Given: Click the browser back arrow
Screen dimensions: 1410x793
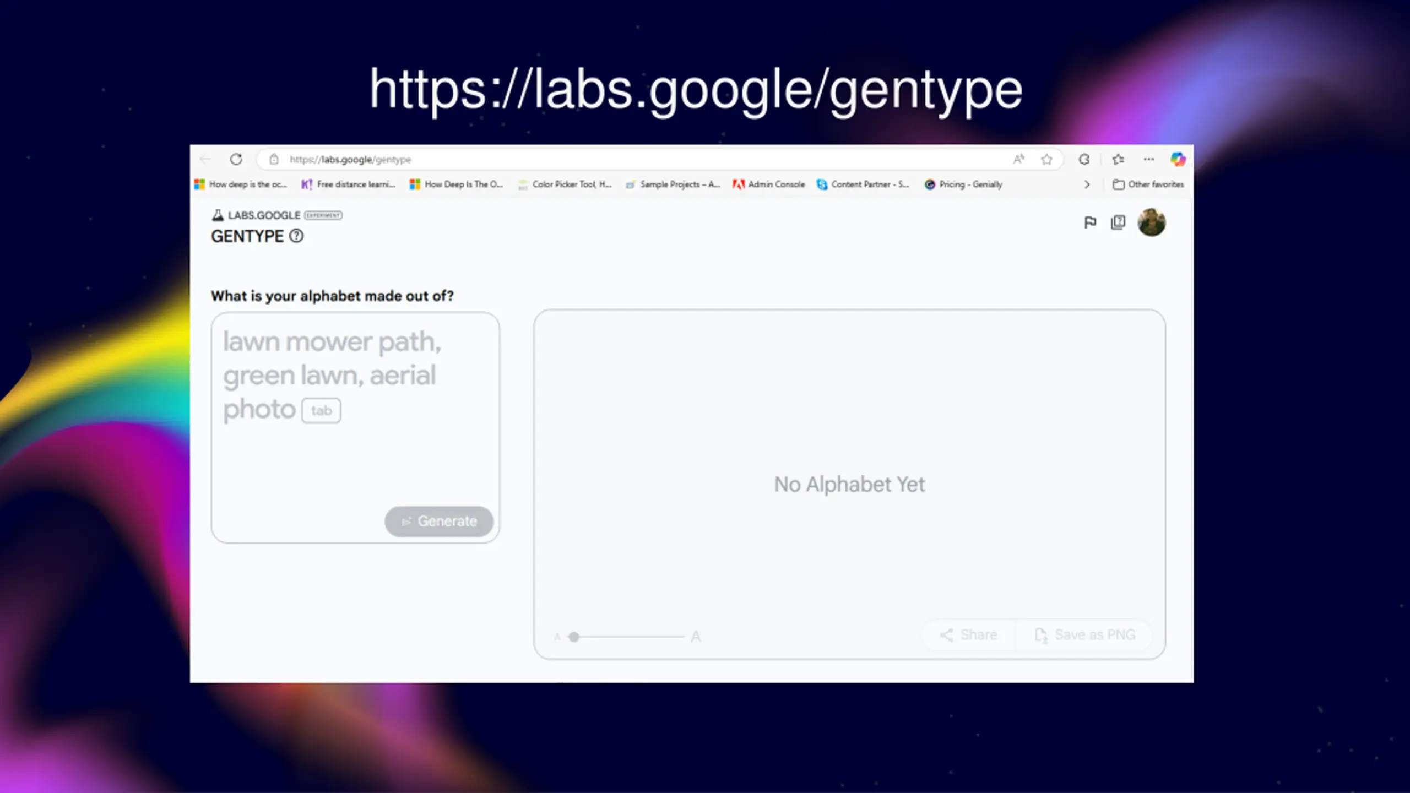Looking at the screenshot, I should coord(205,159).
